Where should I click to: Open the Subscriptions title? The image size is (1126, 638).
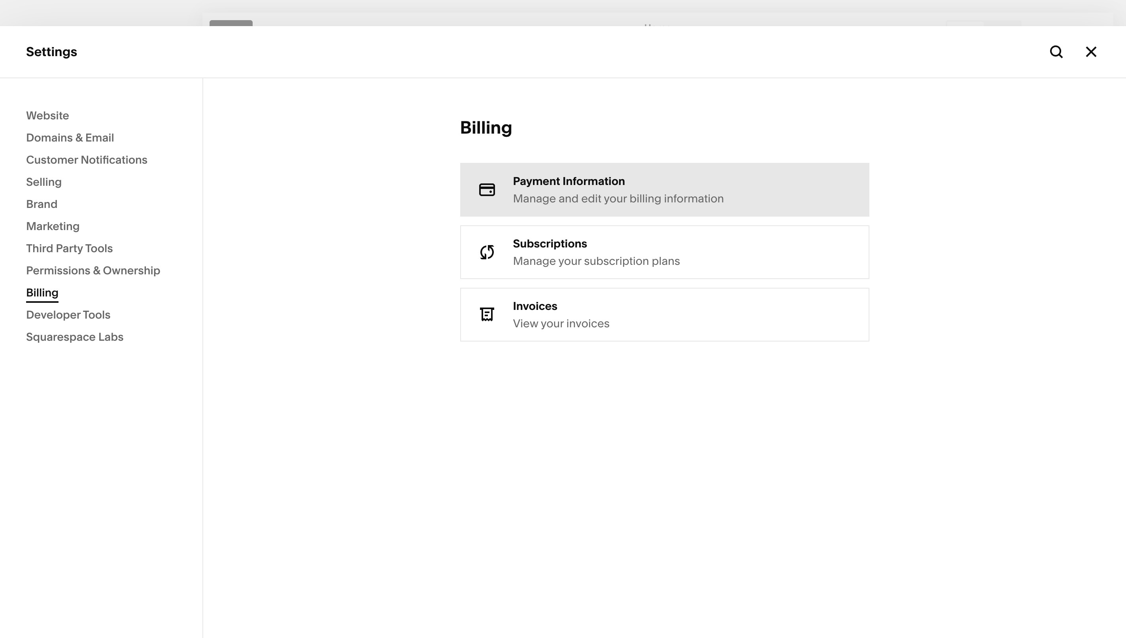pyautogui.click(x=550, y=243)
